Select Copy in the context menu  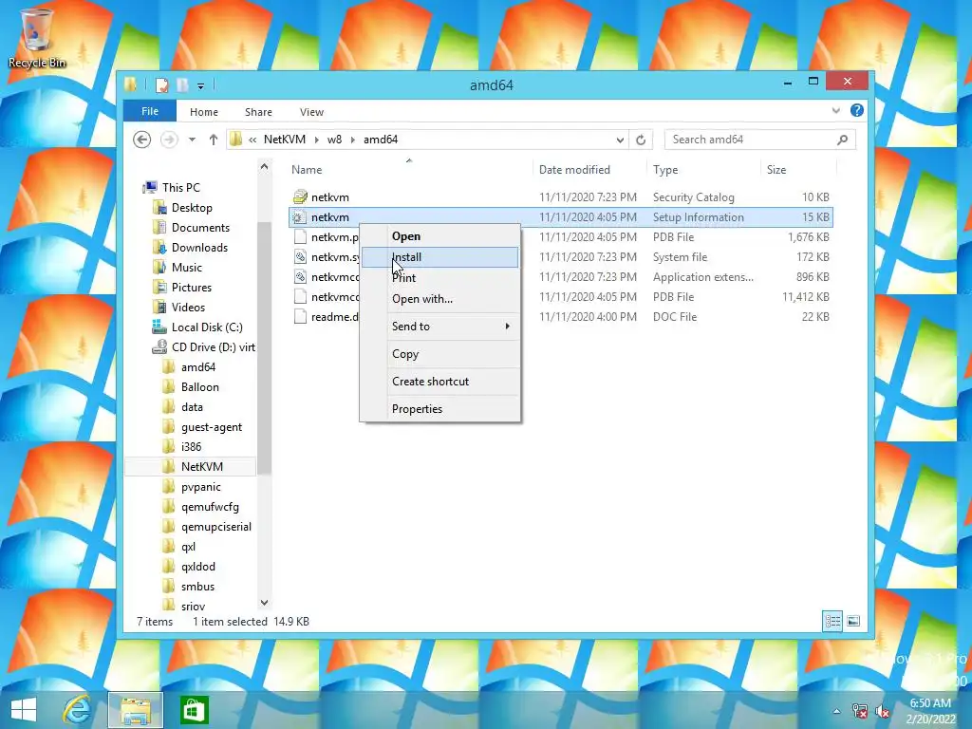tap(439, 354)
